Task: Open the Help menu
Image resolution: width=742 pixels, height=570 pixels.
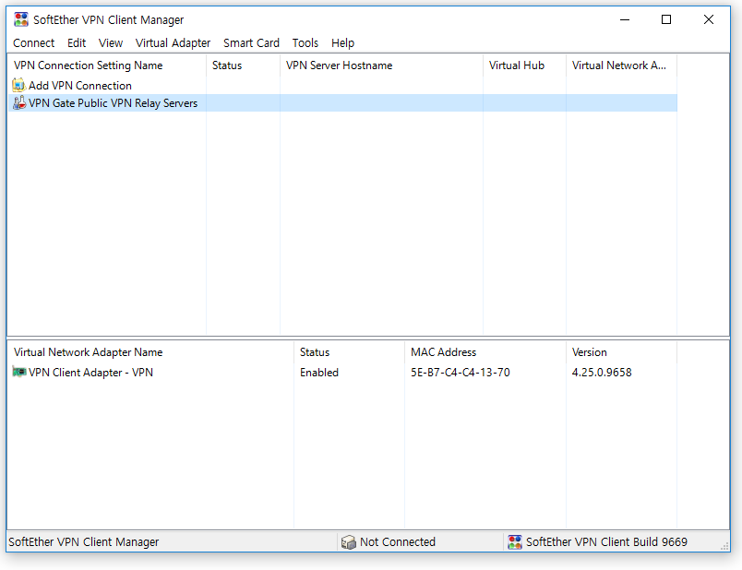Action: pos(342,43)
